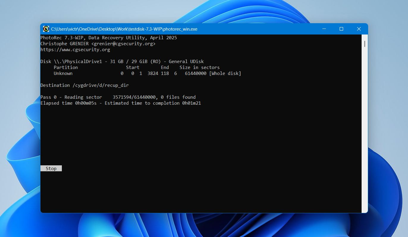
Task: Click the [Whole disk] label
Action: click(225, 73)
